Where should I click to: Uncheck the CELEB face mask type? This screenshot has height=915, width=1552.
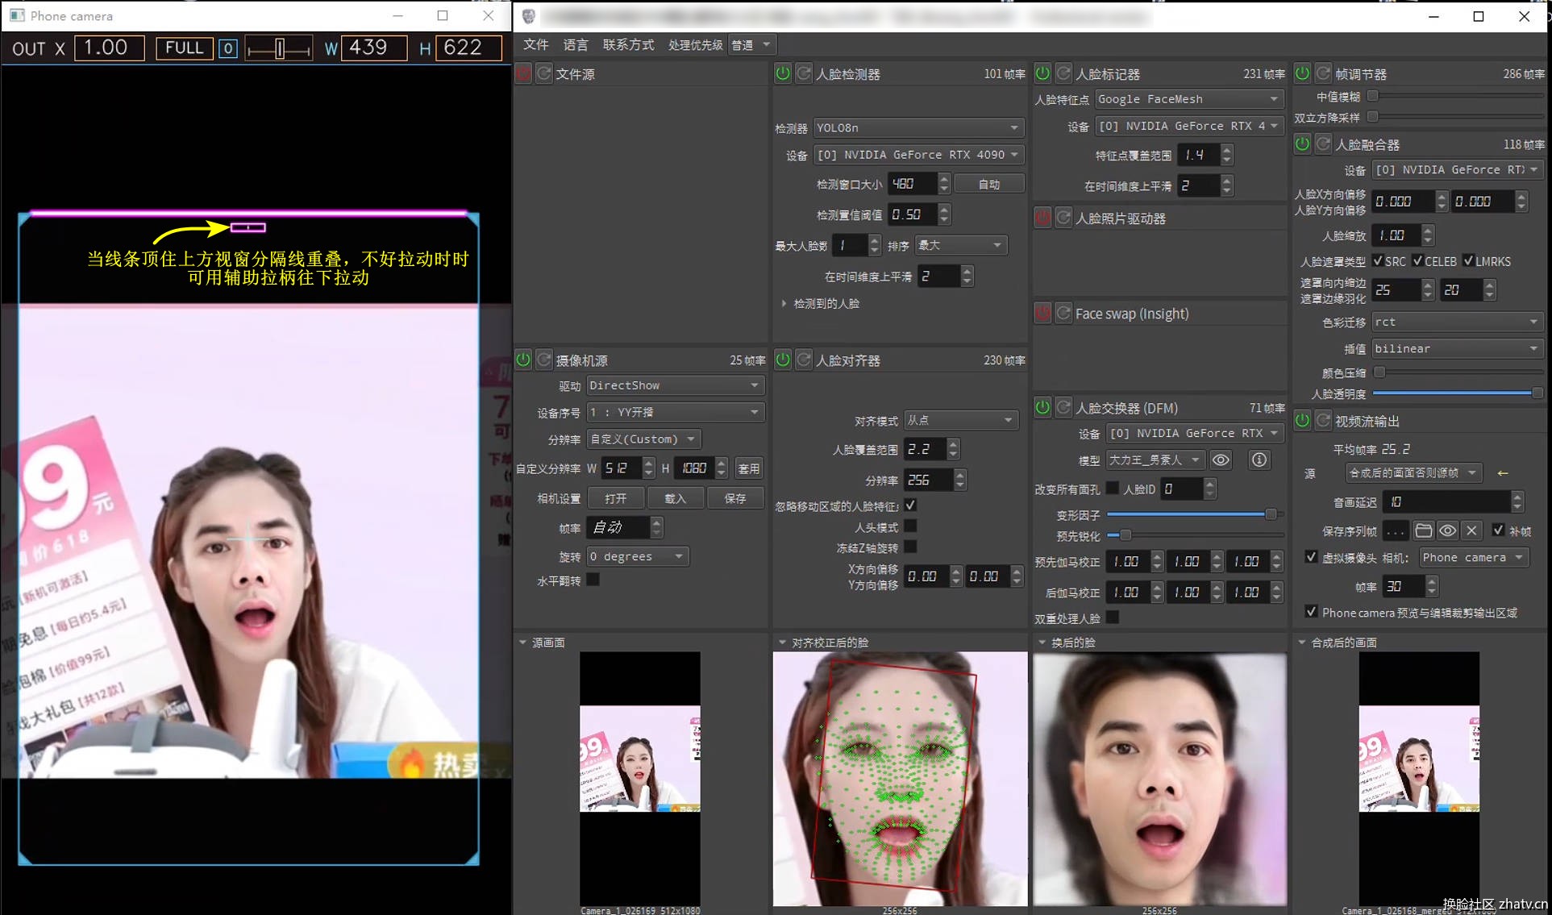pyautogui.click(x=1418, y=261)
